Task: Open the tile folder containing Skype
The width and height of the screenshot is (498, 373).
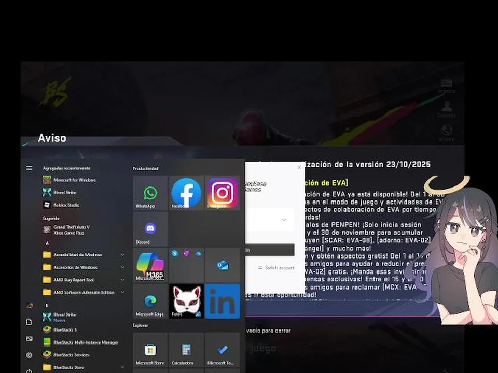Action: click(x=186, y=265)
